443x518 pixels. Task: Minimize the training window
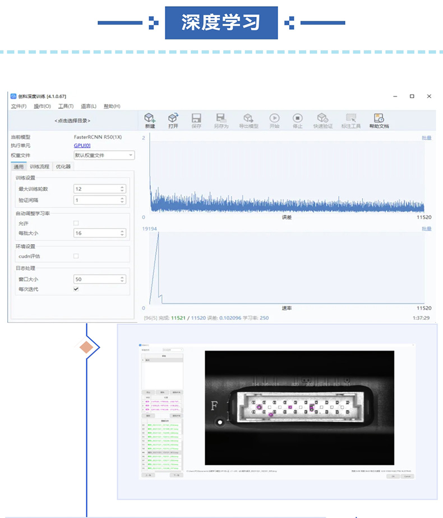[395, 96]
